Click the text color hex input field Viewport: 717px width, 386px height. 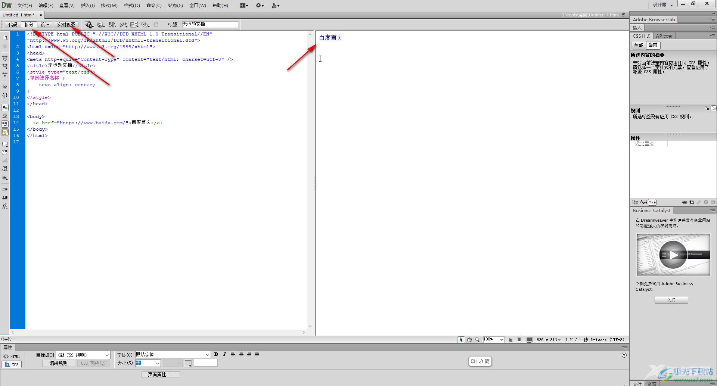pos(205,363)
